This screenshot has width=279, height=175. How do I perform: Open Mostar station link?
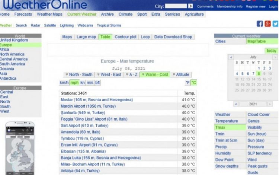(x=96, y=100)
